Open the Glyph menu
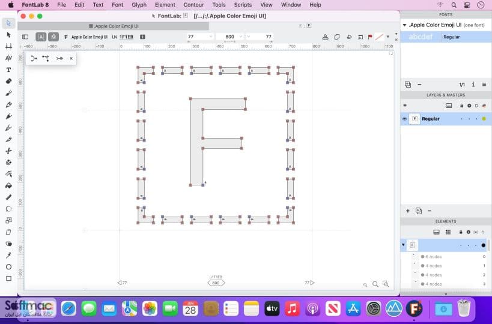Image resolution: width=492 pixels, height=324 pixels. [139, 5]
